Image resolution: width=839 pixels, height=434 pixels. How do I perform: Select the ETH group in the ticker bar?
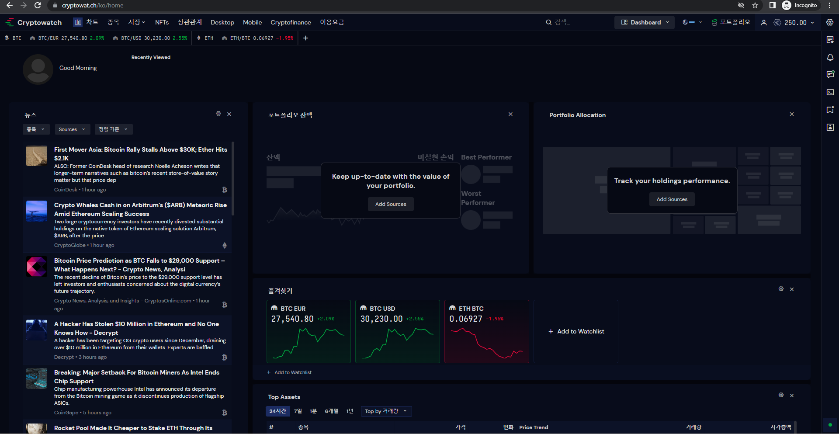(205, 38)
